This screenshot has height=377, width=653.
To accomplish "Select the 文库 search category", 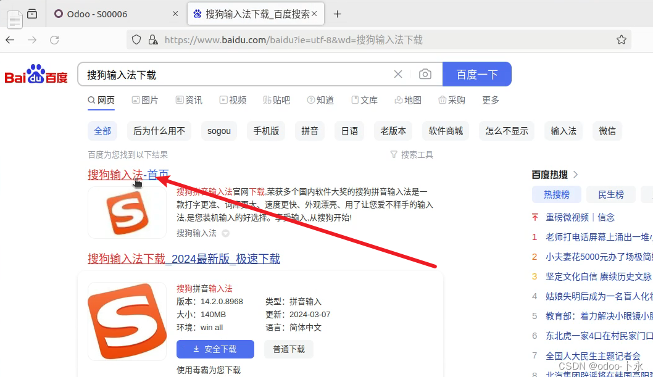I will tap(364, 101).
